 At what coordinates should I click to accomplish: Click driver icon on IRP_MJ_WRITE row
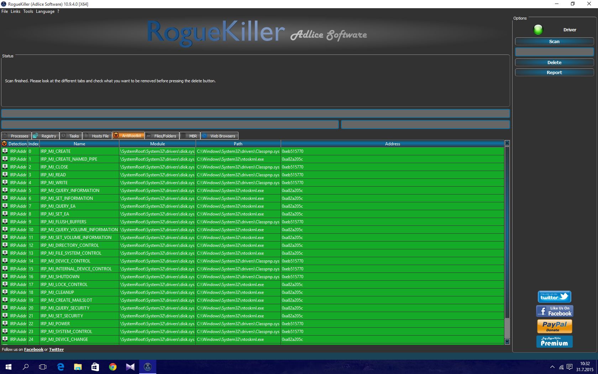(5, 182)
